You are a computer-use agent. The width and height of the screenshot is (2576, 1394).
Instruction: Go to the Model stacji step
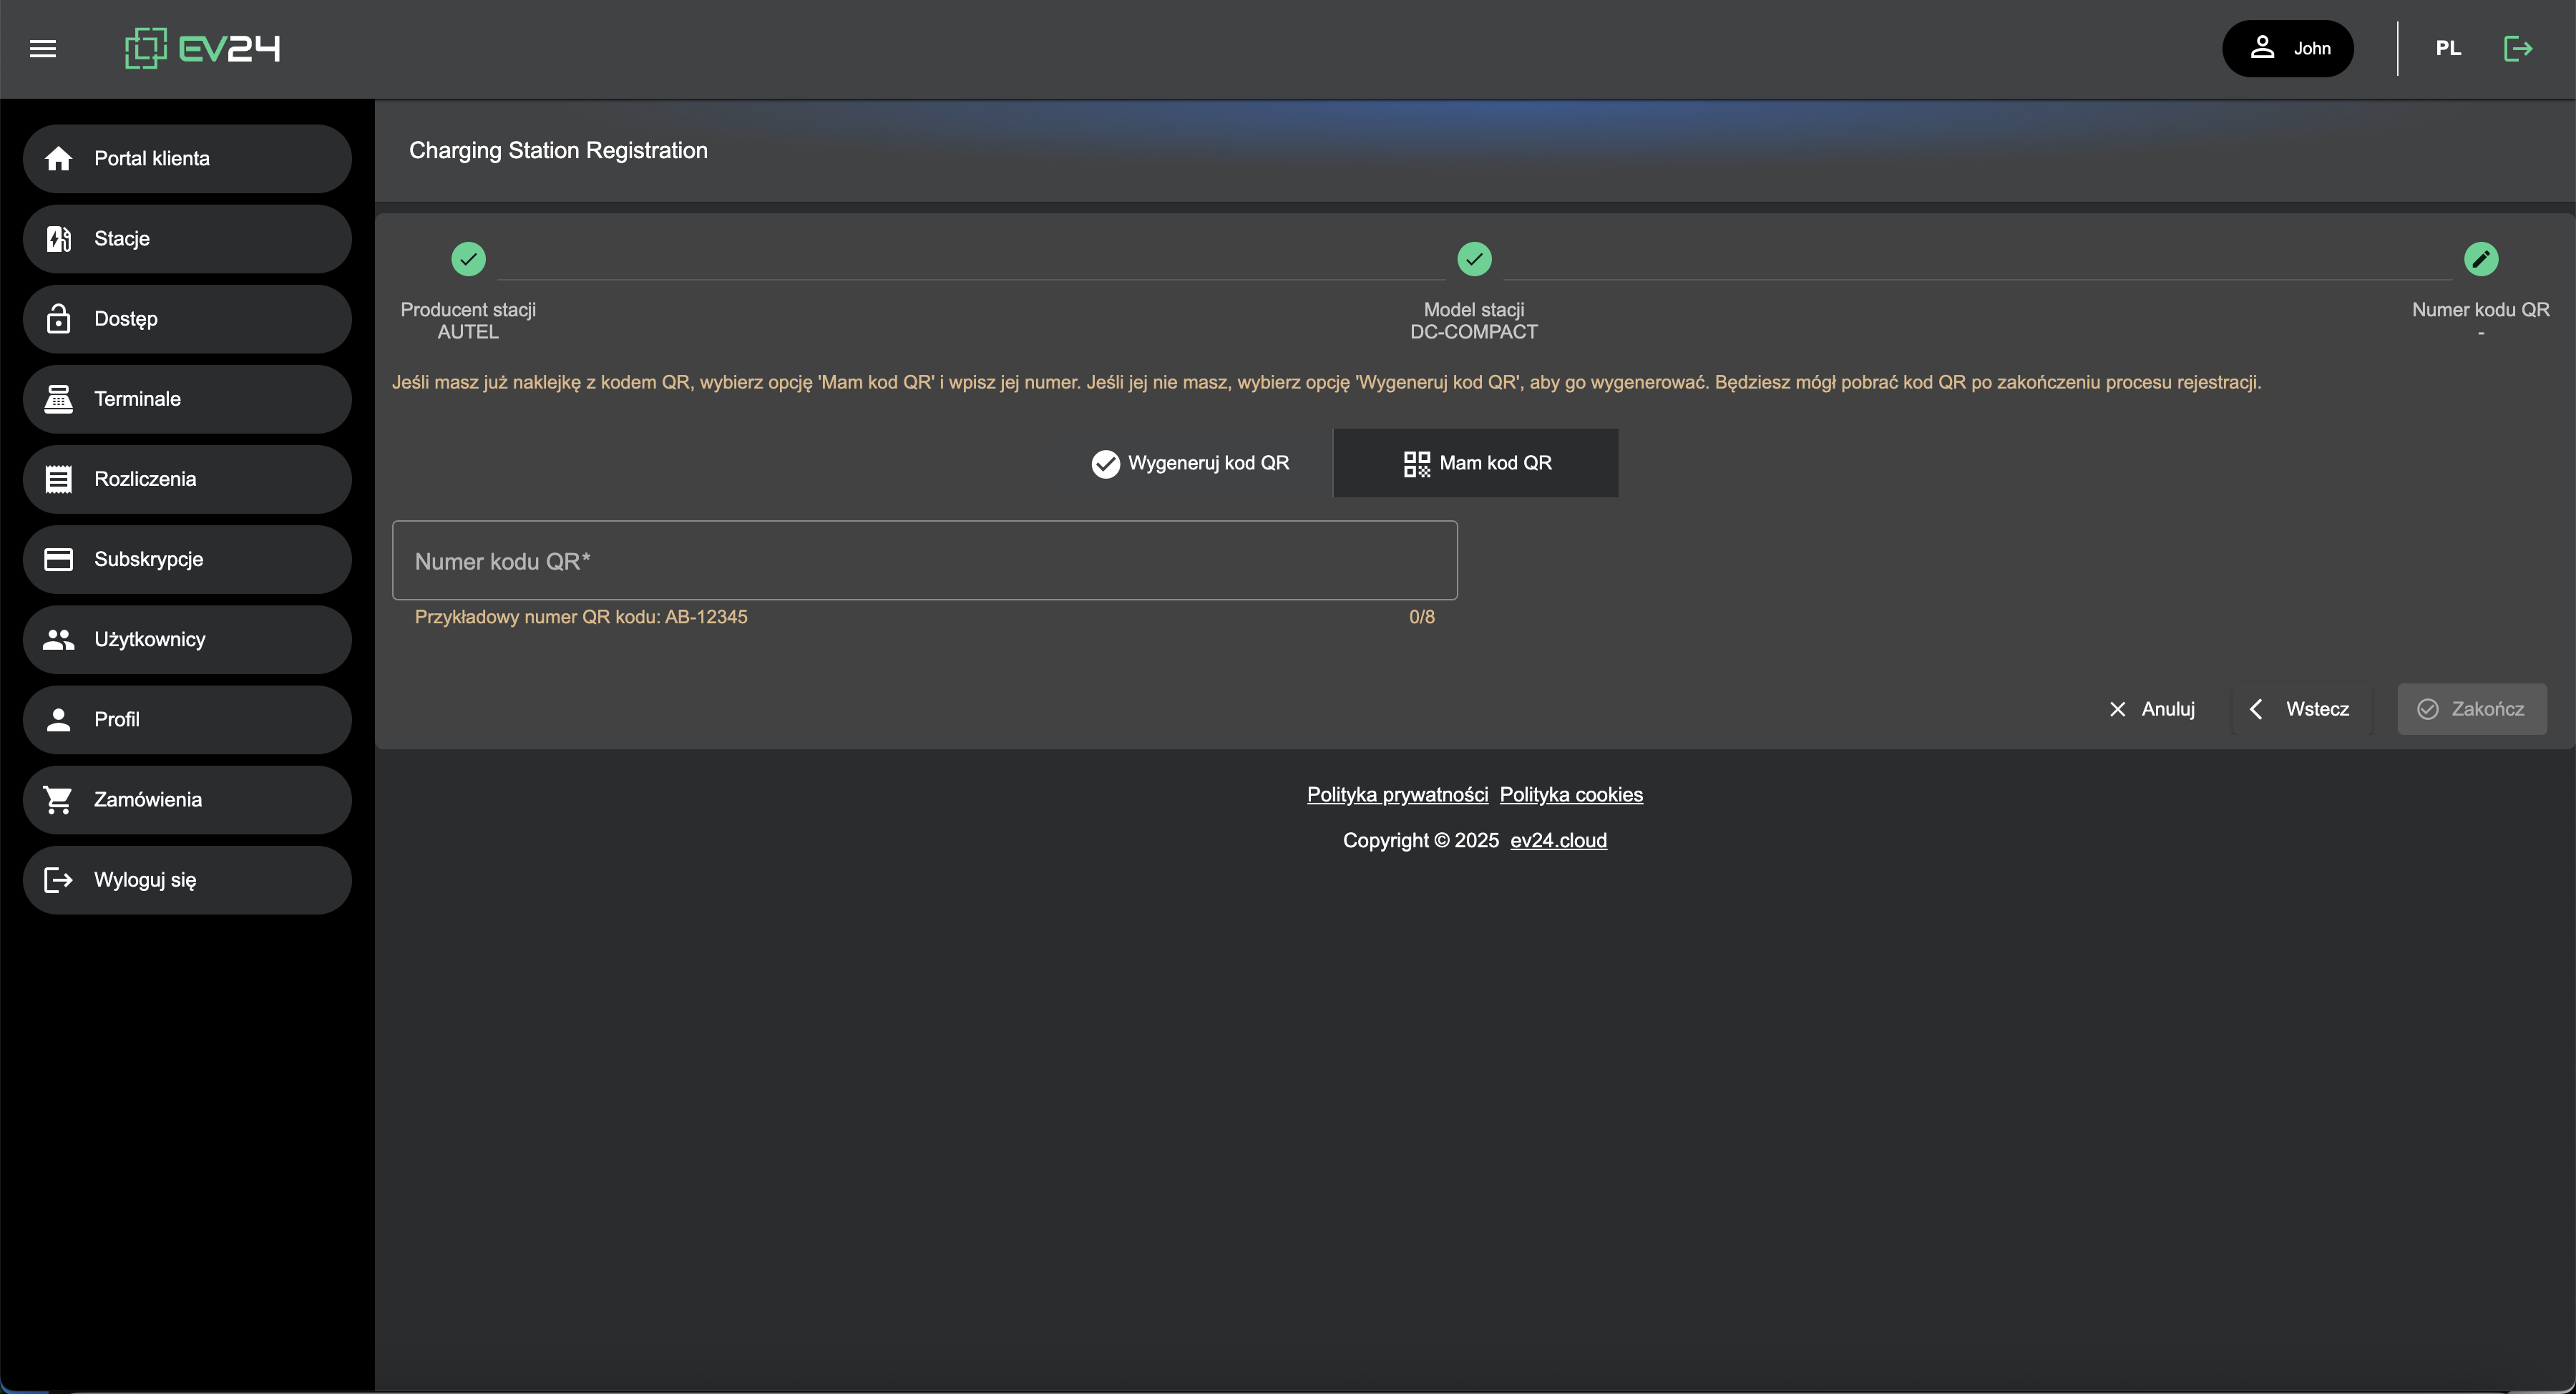(1474, 259)
